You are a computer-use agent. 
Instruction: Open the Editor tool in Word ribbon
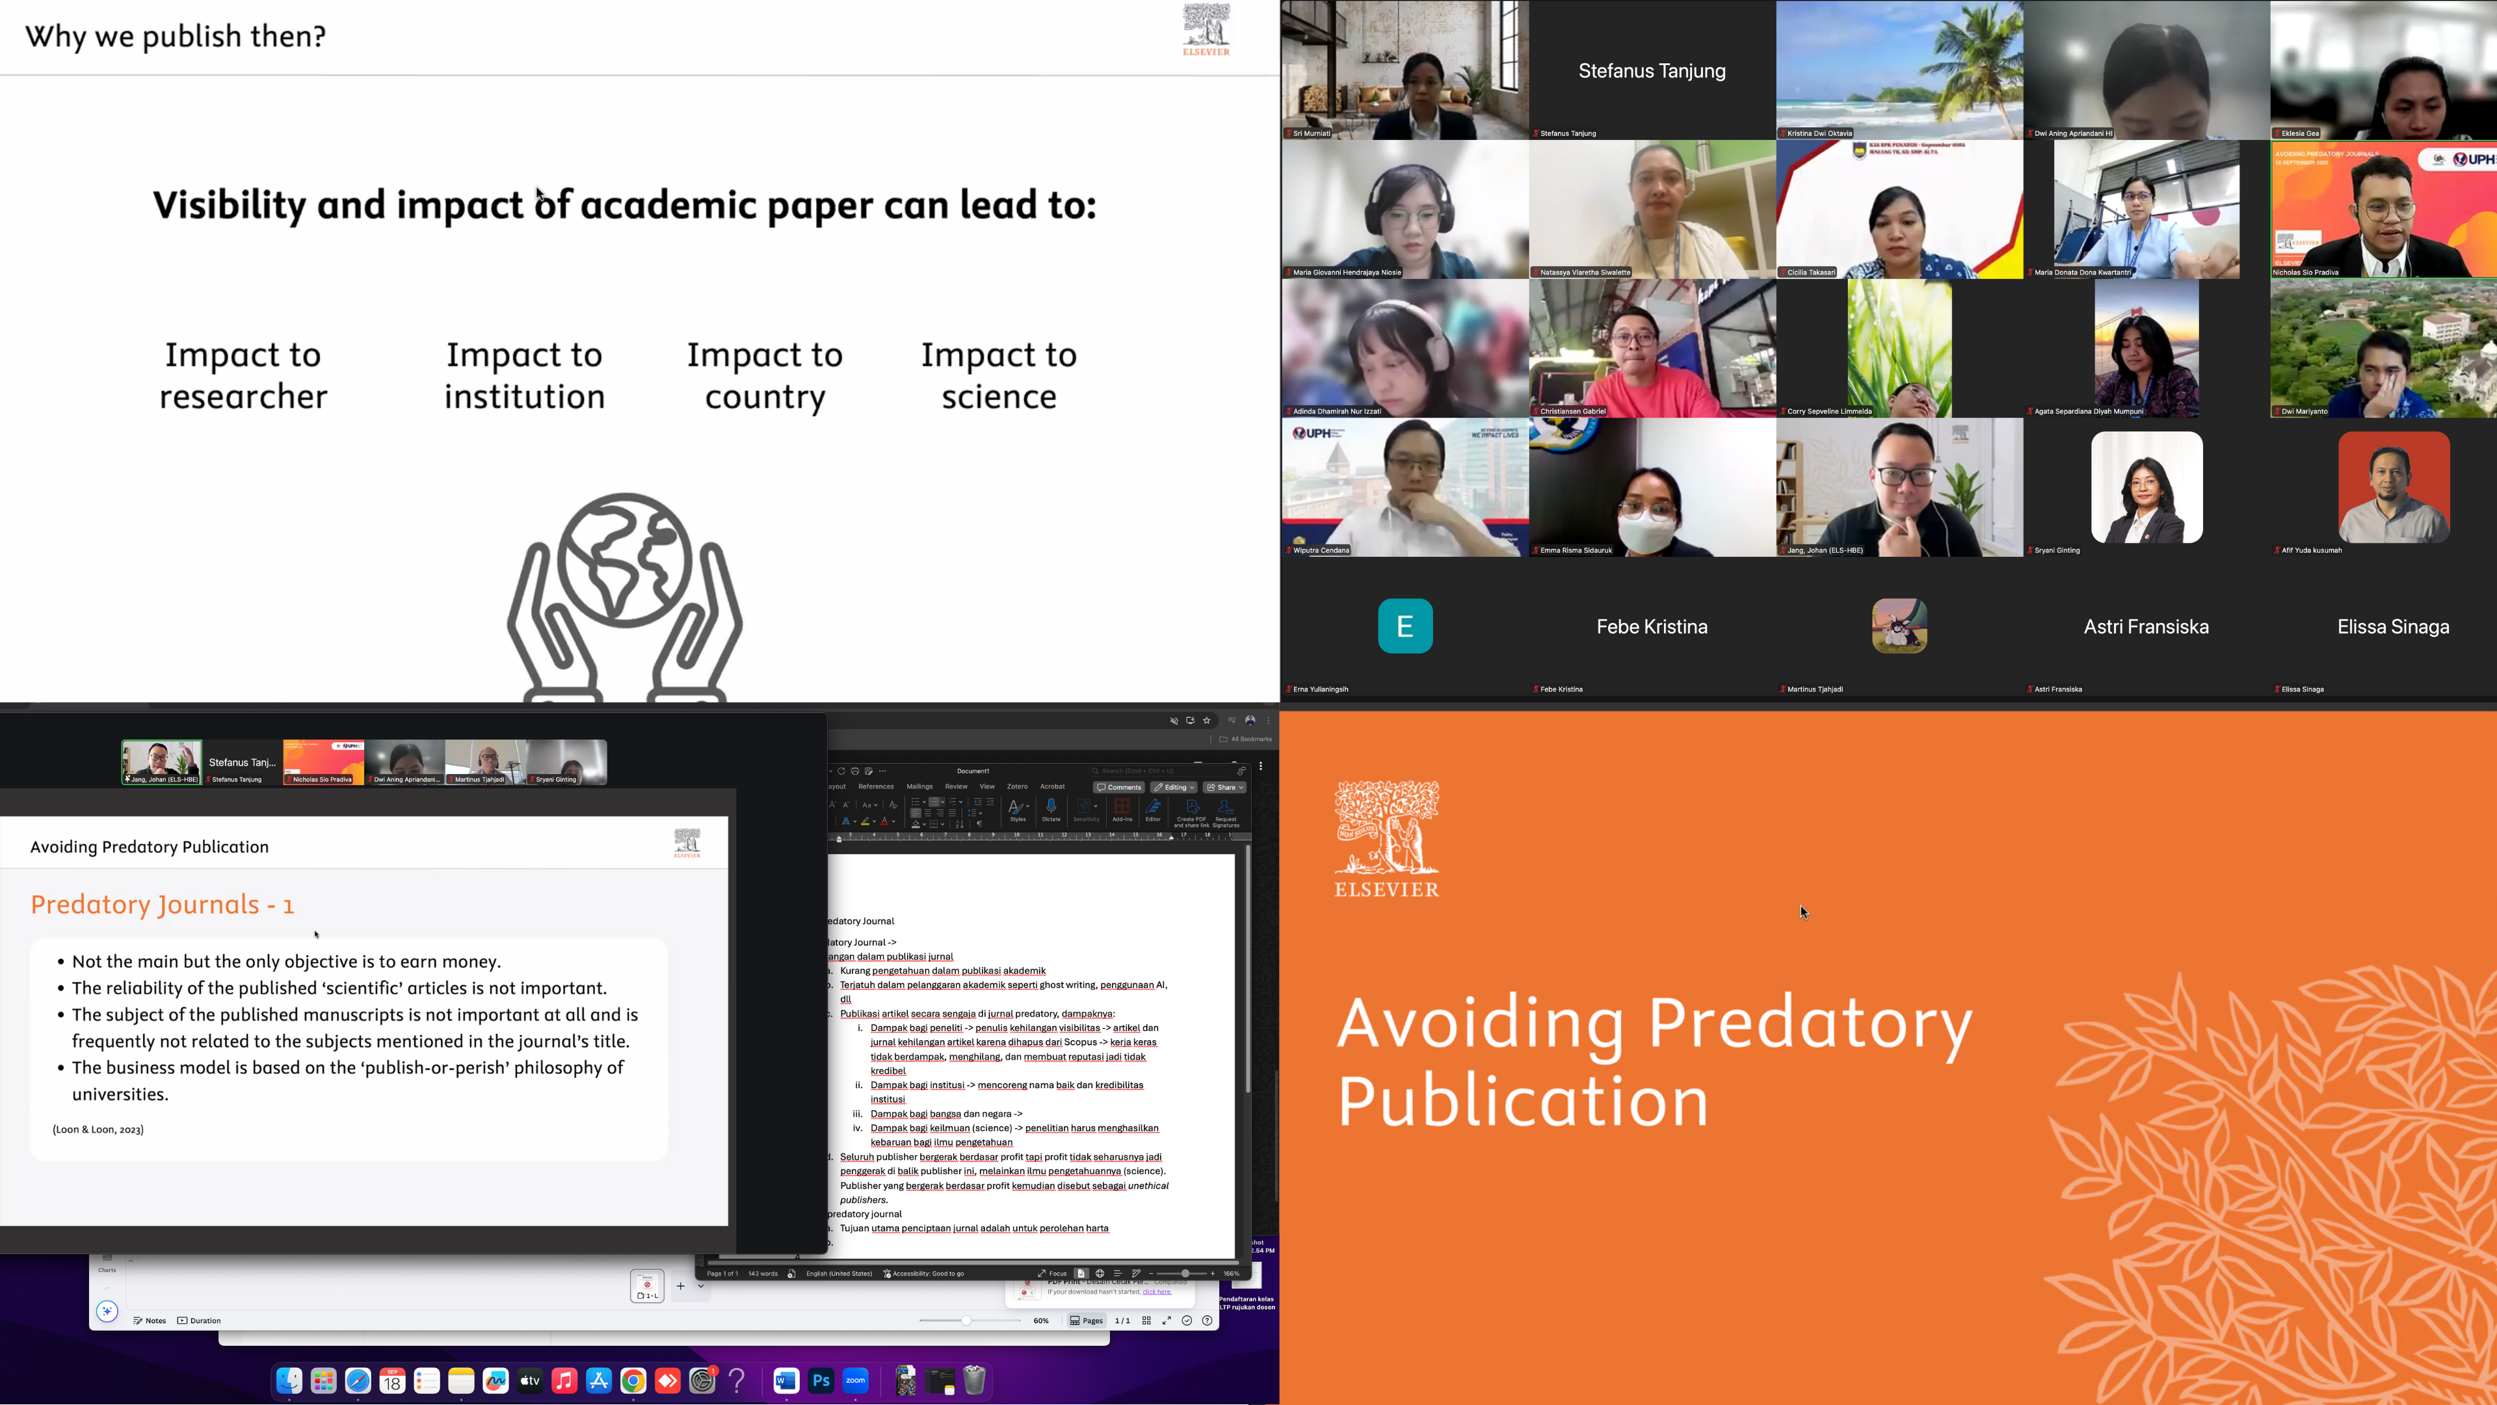pos(1154,806)
